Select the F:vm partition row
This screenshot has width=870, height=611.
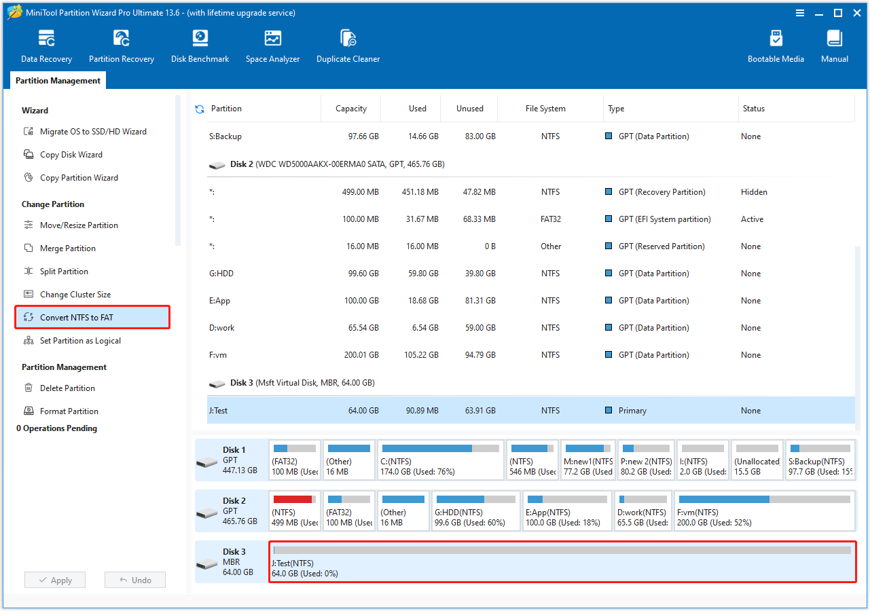pos(530,355)
